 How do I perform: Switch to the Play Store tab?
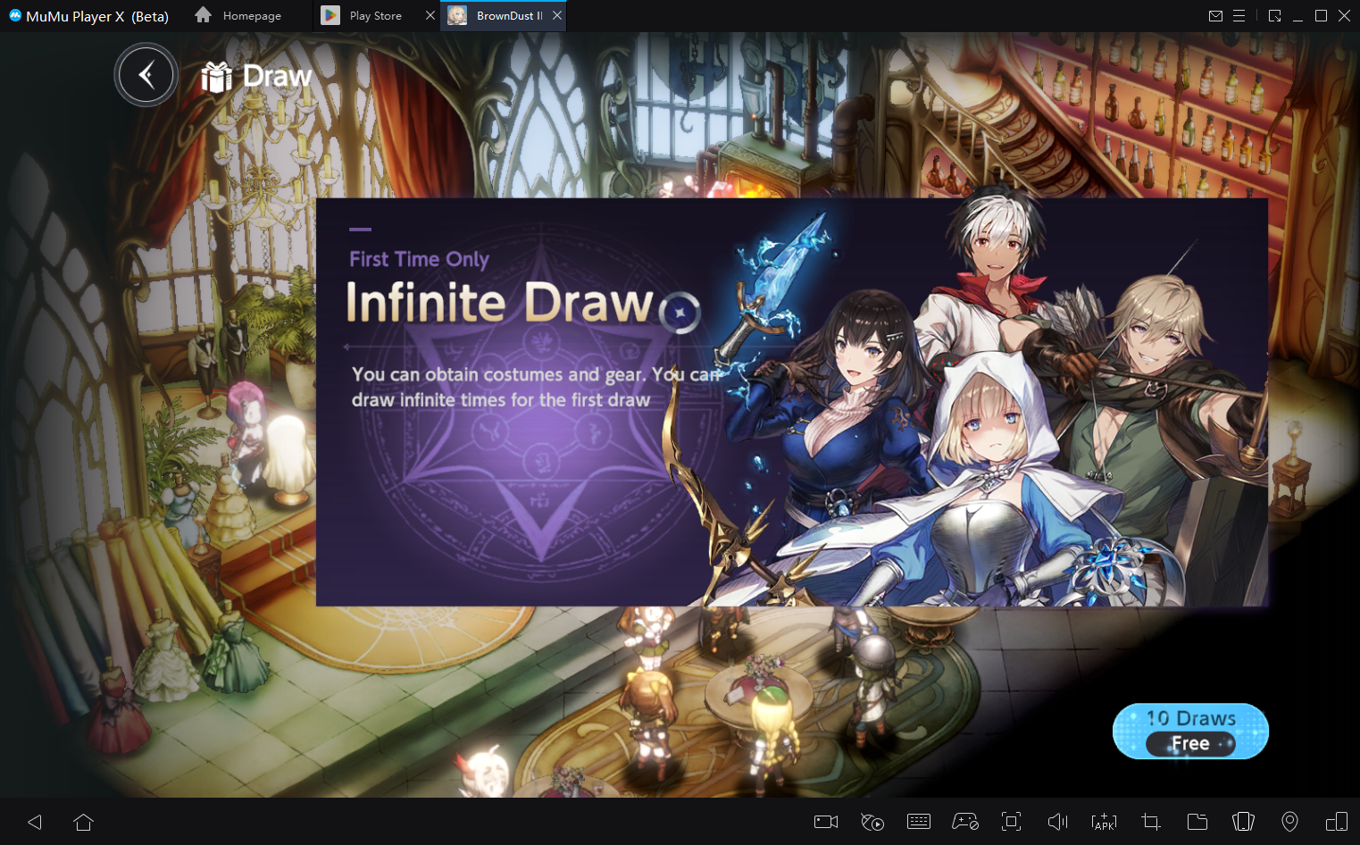coord(375,16)
